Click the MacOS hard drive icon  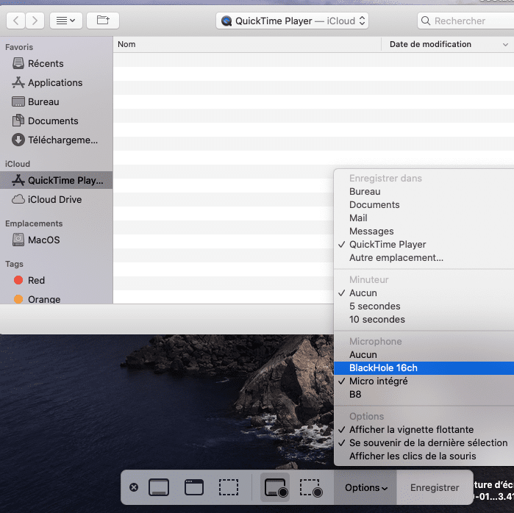coord(18,240)
